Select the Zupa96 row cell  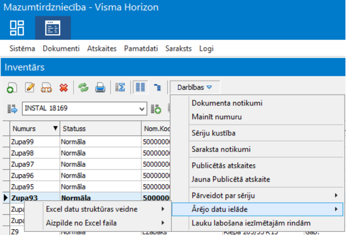tap(35, 176)
